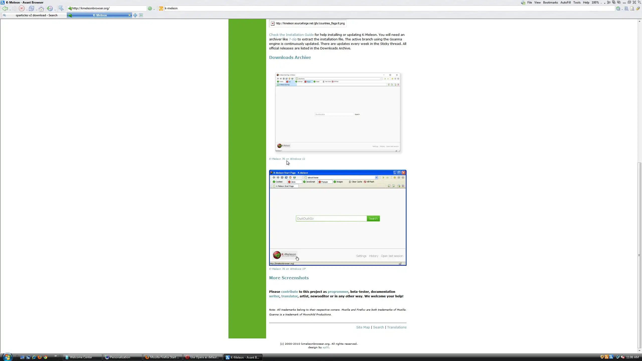The width and height of the screenshot is (642, 361).
Task: Click the K-Meleon 76 Windows XP screenshot
Action: coord(338,218)
